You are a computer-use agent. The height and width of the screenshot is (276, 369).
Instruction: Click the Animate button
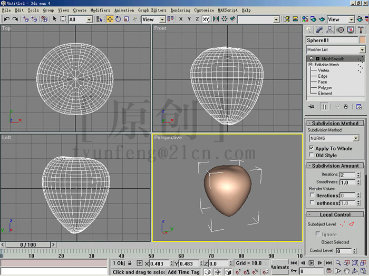[279, 267]
